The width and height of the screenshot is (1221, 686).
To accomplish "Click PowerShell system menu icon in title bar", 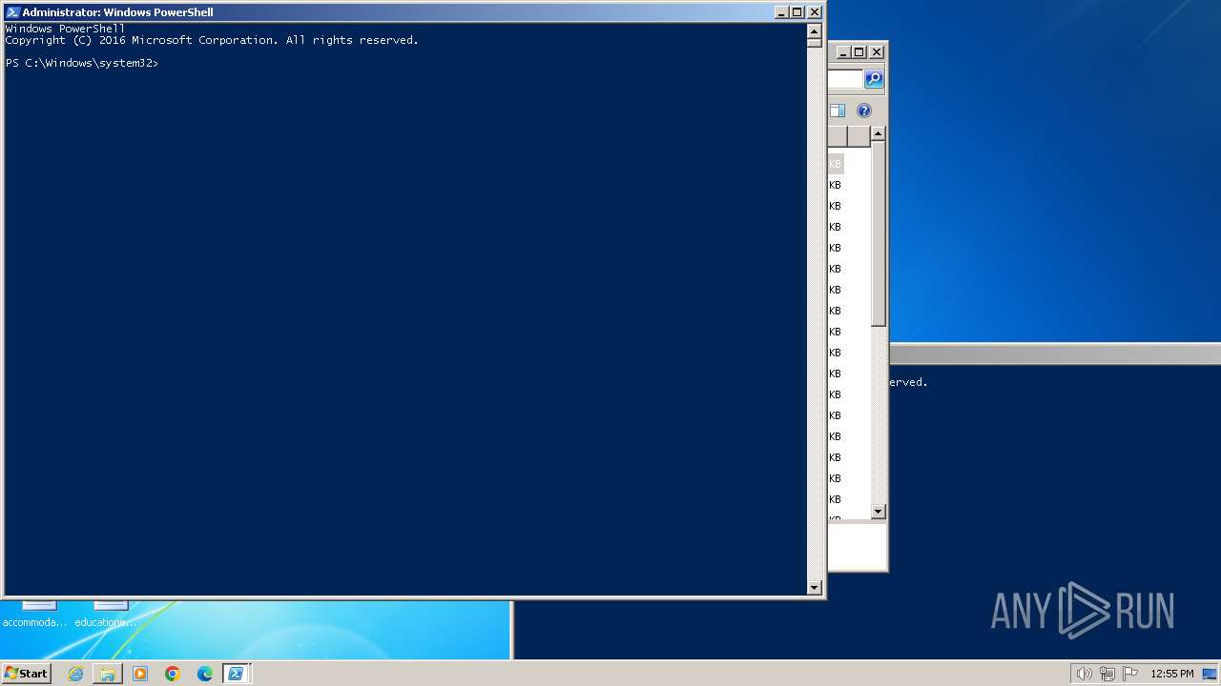I will coord(12,12).
